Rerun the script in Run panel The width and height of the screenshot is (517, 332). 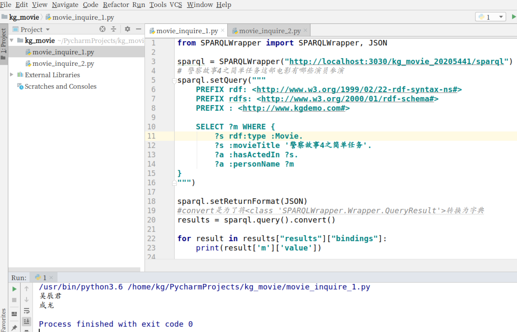(14, 289)
